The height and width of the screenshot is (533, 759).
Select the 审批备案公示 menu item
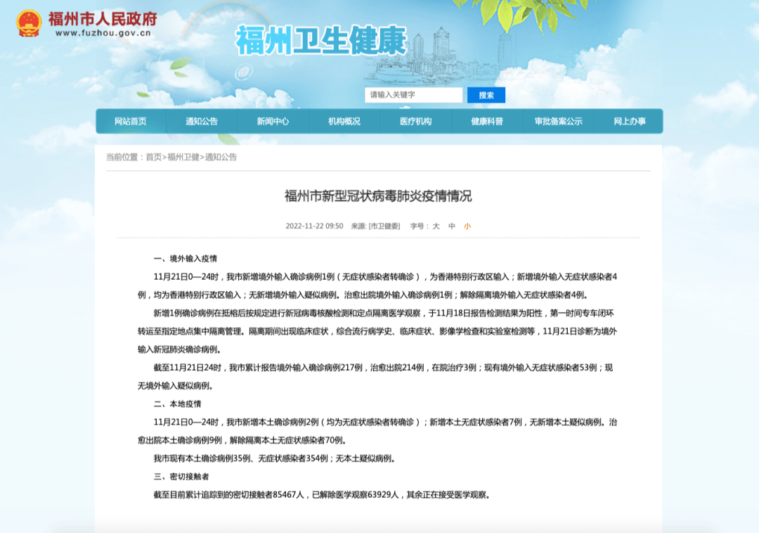tap(558, 121)
